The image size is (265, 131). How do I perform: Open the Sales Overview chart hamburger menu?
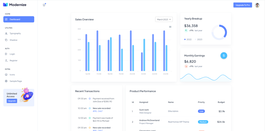(x=170, y=27)
